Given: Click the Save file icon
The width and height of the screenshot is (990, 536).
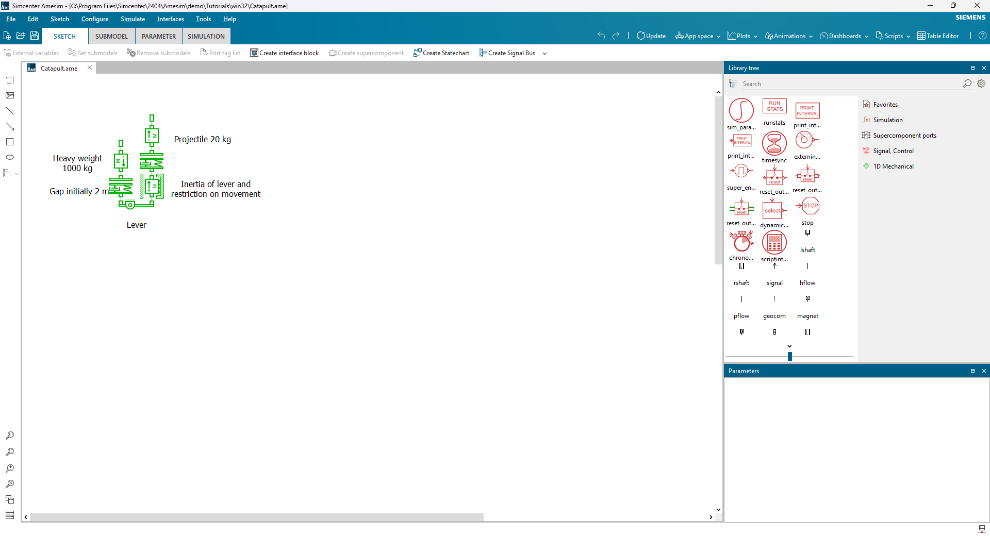Looking at the screenshot, I should click(35, 36).
